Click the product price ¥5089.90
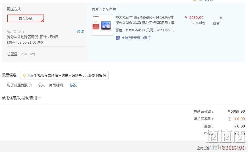248x152 pixels. (x=194, y=18)
